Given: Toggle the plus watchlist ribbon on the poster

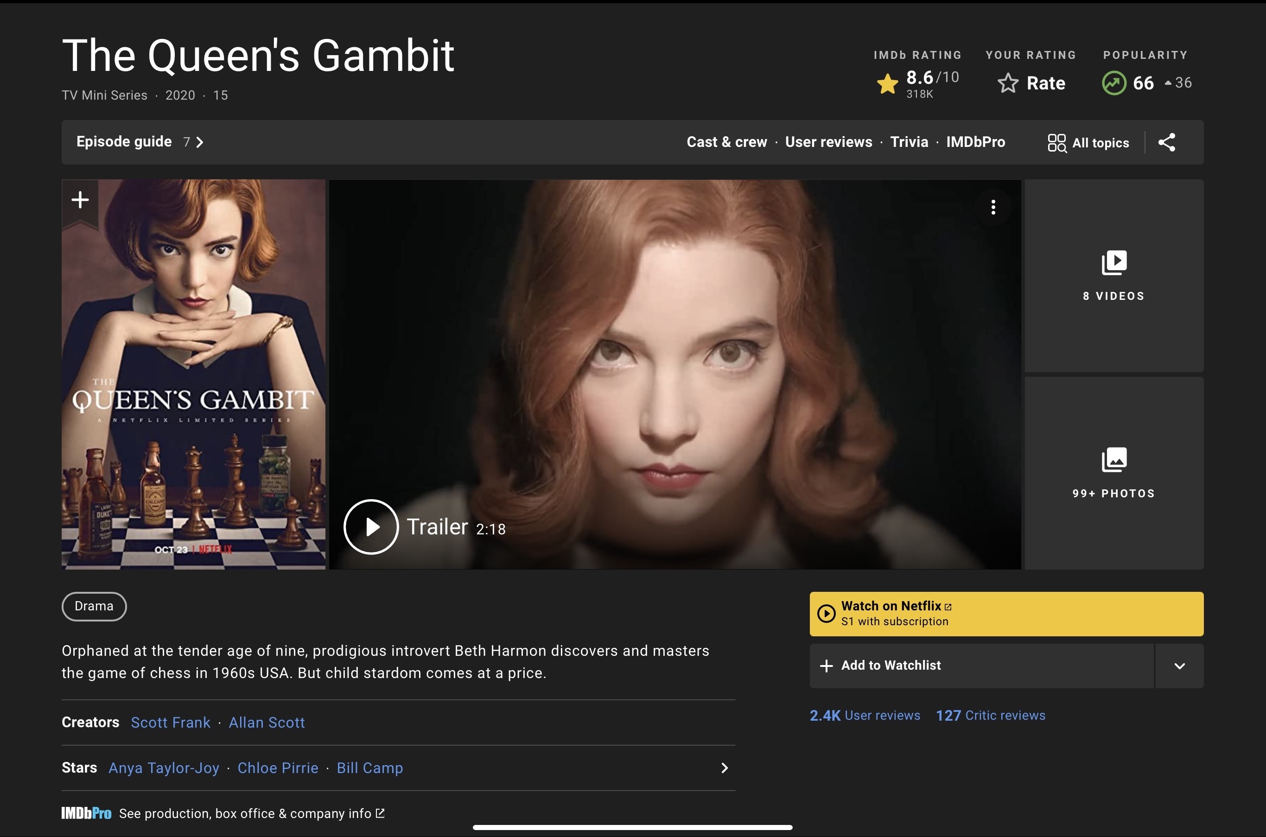Looking at the screenshot, I should (80, 200).
